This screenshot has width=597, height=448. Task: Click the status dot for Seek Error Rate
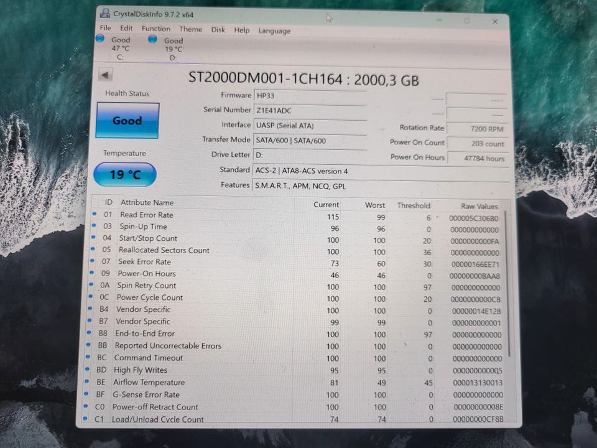(92, 261)
